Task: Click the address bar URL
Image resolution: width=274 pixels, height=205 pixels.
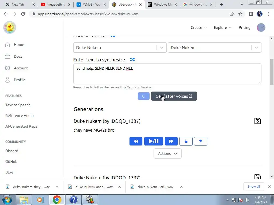Action: click(x=88, y=14)
